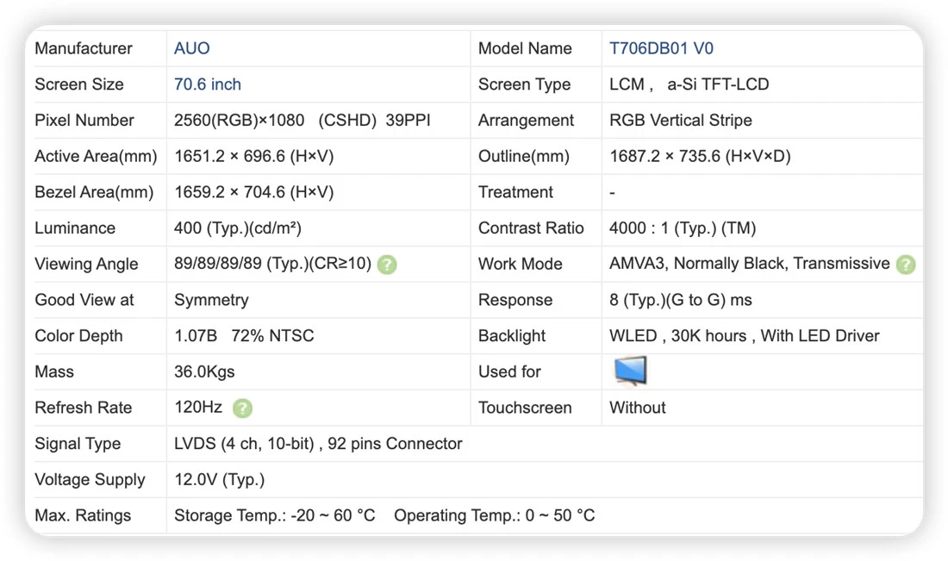Select the viewing angle value 89/89/89/89
This screenshot has width=948, height=561.
[x=218, y=264]
